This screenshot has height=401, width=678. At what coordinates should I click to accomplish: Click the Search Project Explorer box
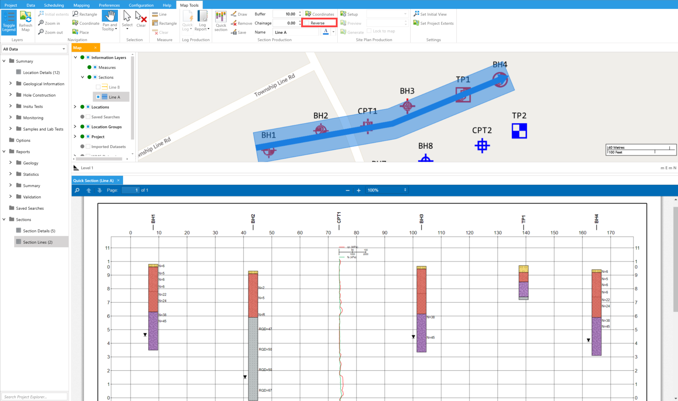click(34, 397)
